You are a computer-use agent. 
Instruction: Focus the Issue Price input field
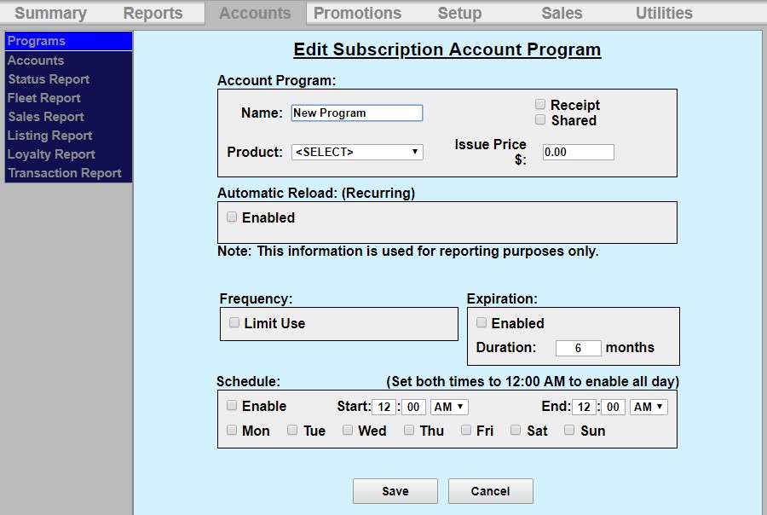[x=578, y=153]
